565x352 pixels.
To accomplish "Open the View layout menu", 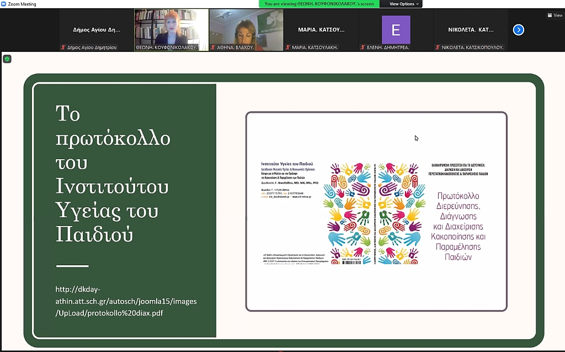I will [x=554, y=15].
